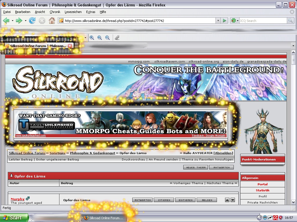The image size is (297, 222).
Task: Go to the Firefox home page icon
Action: [x=52, y=21]
